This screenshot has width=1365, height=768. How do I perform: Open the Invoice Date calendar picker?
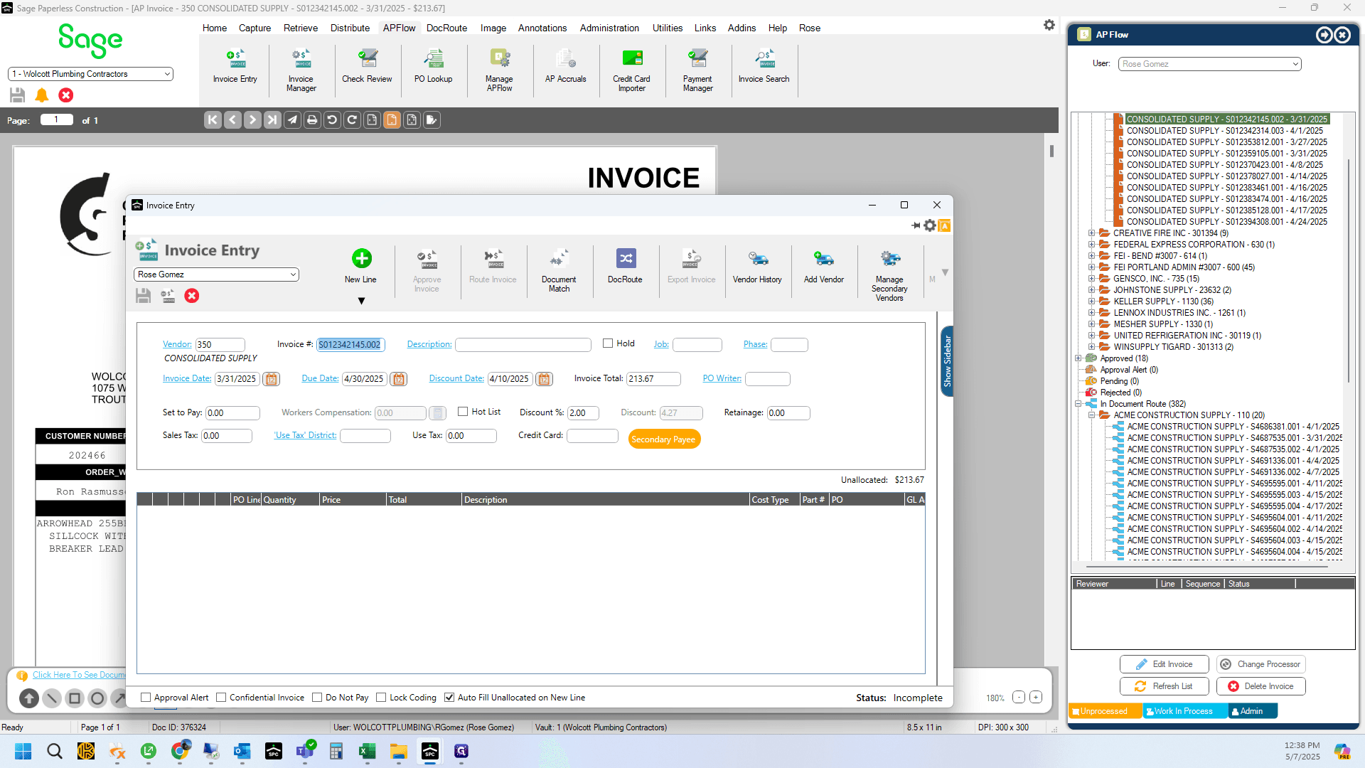[x=271, y=379]
